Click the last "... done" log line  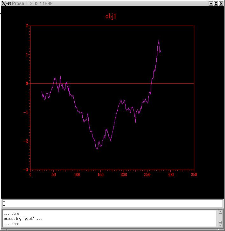coord(11,224)
